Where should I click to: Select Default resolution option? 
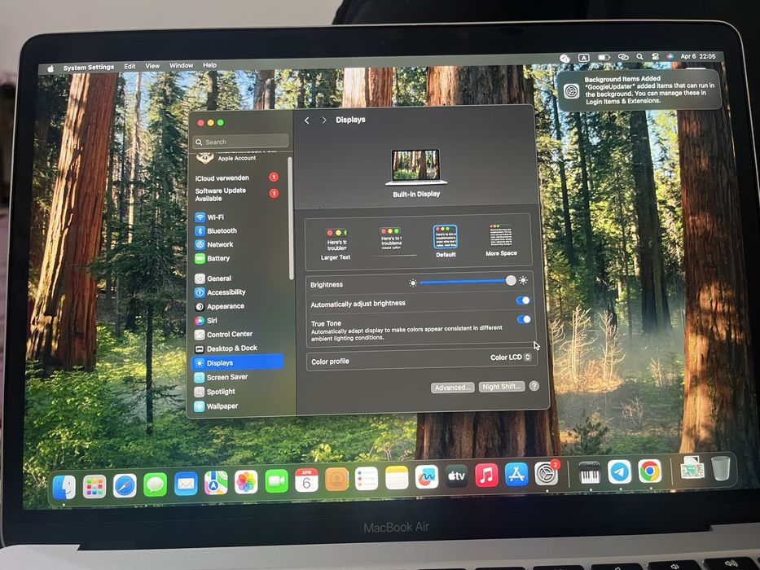446,241
